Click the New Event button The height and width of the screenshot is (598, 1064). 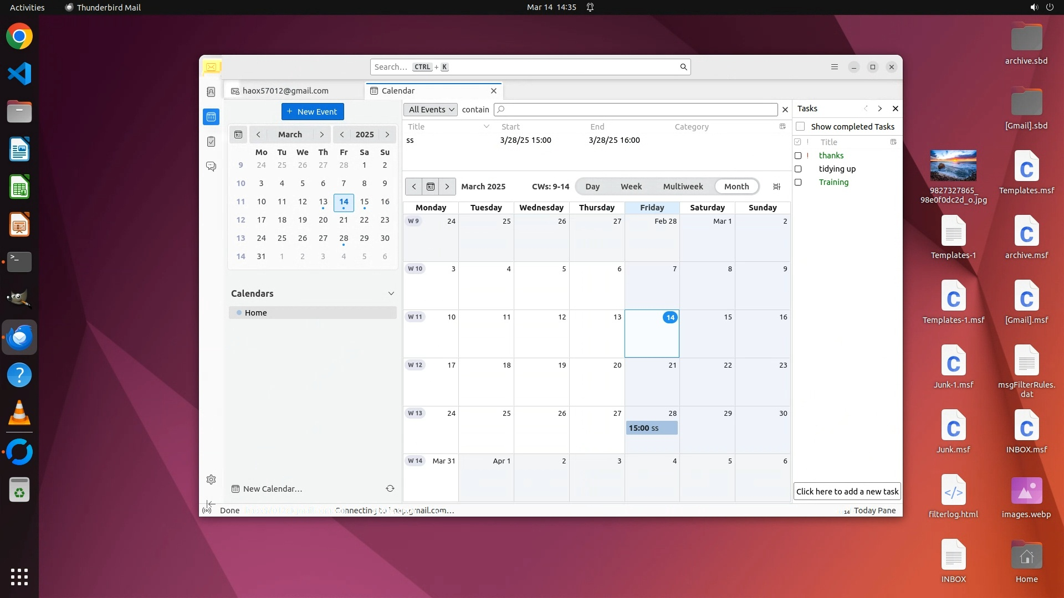click(x=313, y=111)
